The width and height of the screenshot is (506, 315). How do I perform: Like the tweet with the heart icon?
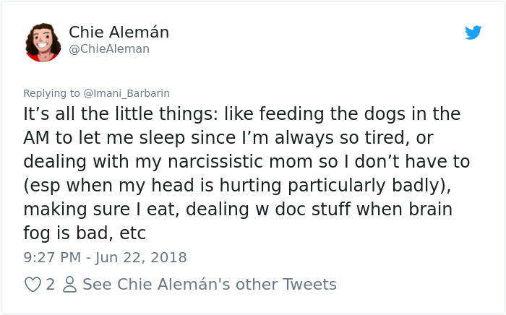click(33, 285)
